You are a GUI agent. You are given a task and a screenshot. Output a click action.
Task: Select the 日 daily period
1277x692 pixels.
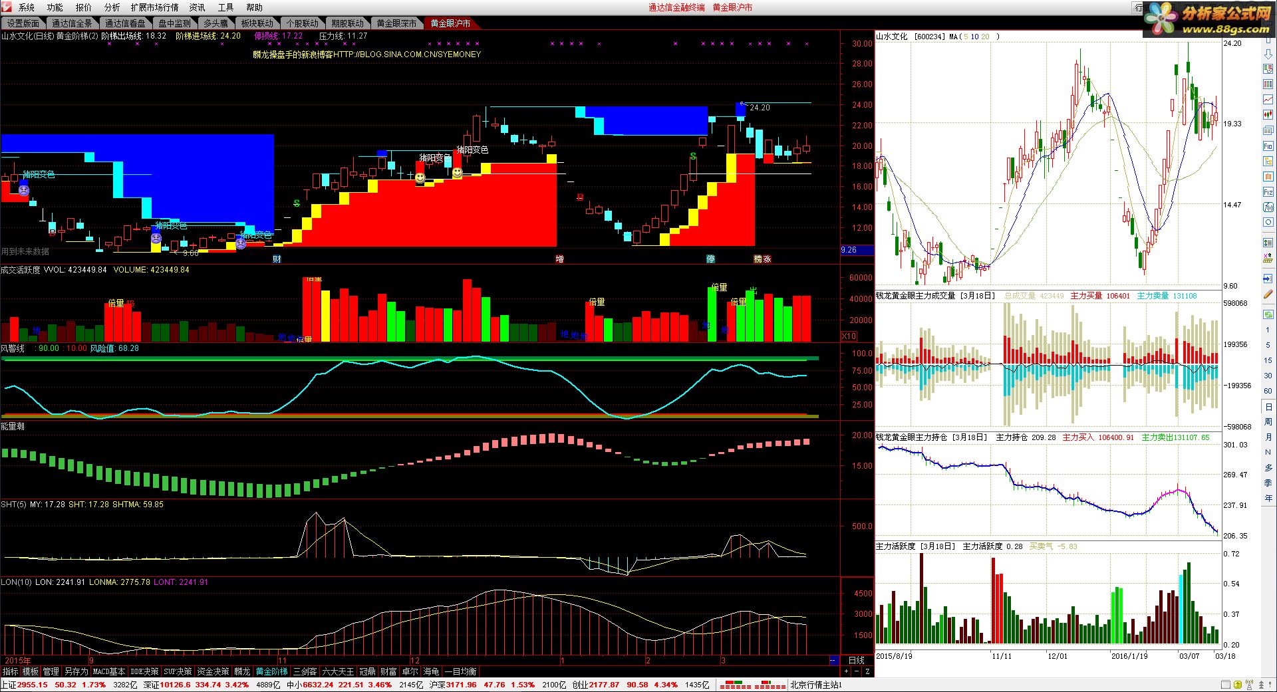pos(1268,407)
